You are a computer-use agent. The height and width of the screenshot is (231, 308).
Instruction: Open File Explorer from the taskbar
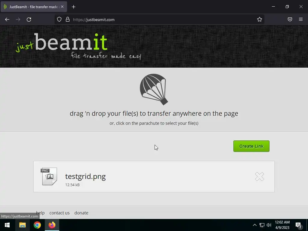(22, 225)
